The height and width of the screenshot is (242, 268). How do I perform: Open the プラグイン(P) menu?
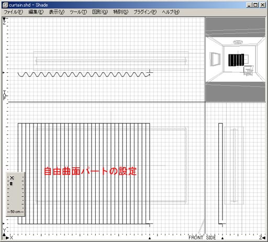point(145,12)
